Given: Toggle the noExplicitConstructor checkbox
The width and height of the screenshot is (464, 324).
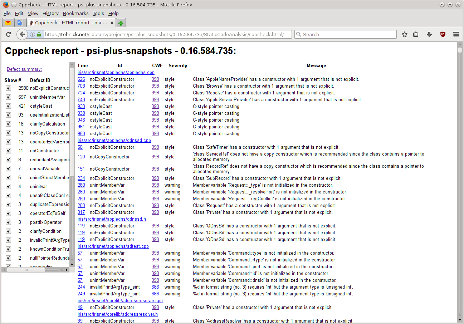Looking at the screenshot, I should 9,88.
